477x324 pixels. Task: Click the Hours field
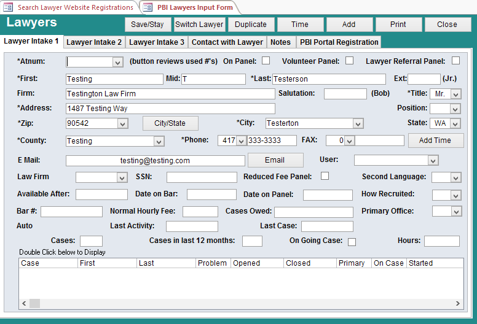(x=442, y=241)
